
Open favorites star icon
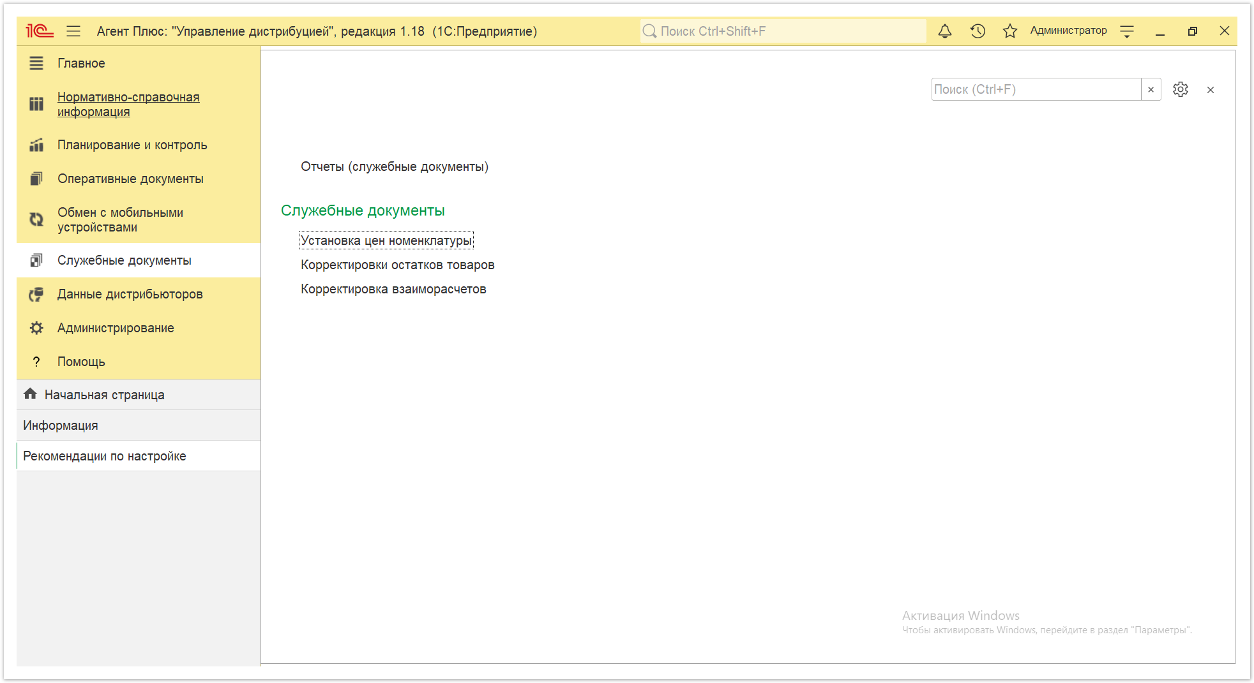tap(1009, 31)
